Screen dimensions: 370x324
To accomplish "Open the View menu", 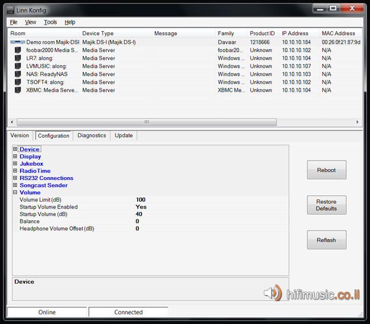I will point(30,22).
